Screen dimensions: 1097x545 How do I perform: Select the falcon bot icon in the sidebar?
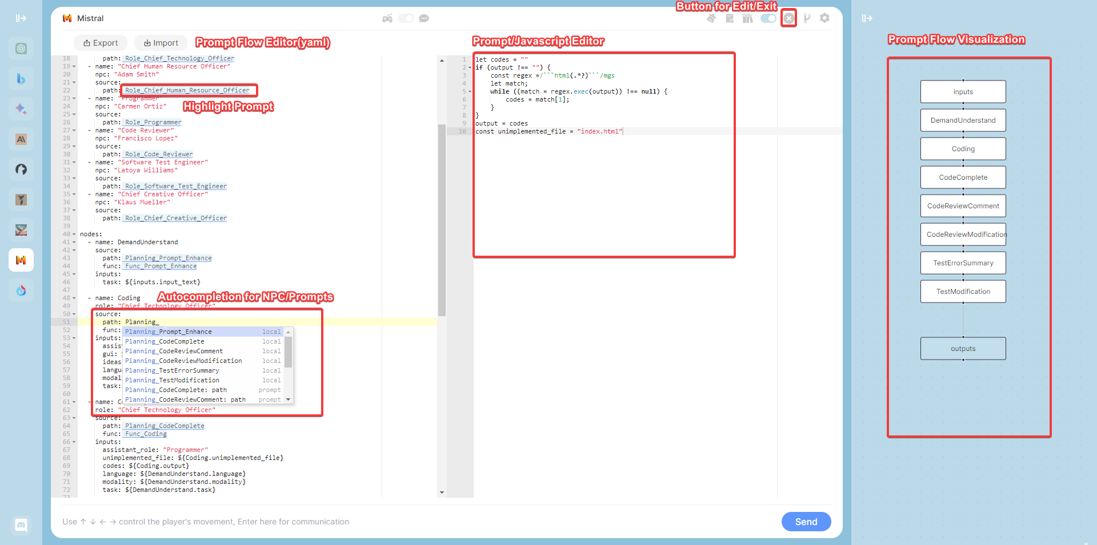point(21,200)
